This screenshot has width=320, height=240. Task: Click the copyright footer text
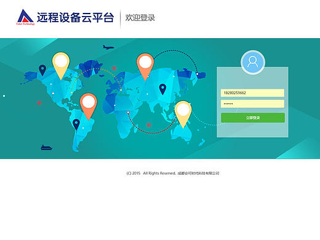click(x=173, y=173)
